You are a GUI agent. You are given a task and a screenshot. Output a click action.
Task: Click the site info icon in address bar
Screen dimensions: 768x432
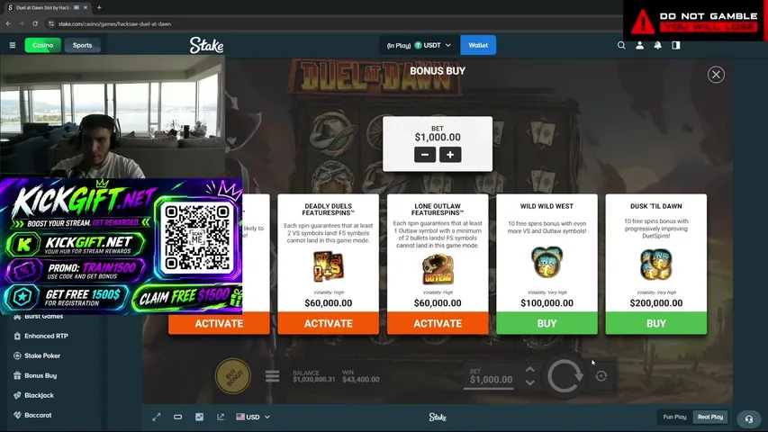click(51, 23)
